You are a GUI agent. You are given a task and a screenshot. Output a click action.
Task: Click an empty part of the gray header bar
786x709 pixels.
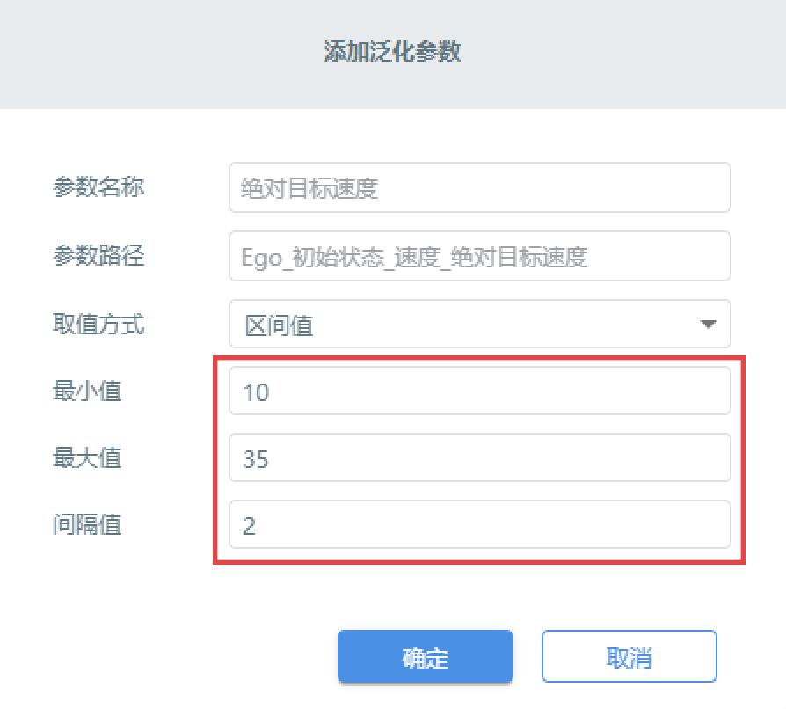[x=150, y=55]
